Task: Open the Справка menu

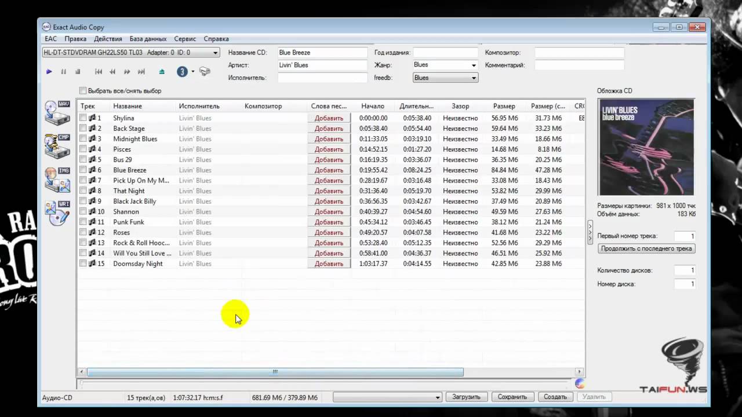Action: coord(216,39)
